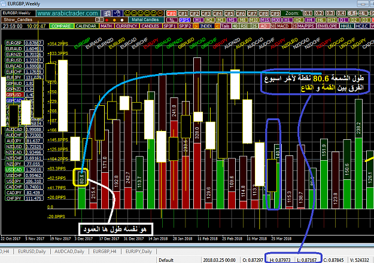Viewport: 374px width, 263px height.
Task: Set zoom level to 0.4
Action: pos(340,13)
